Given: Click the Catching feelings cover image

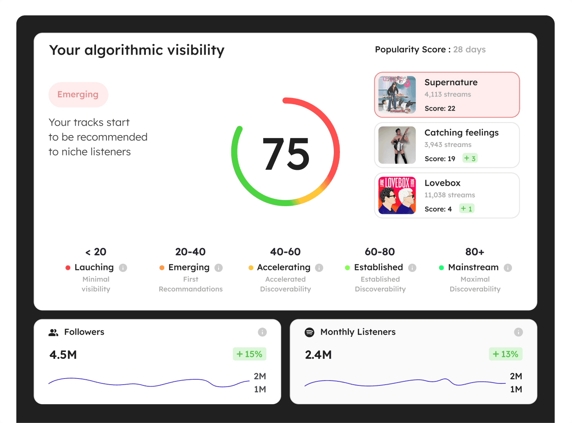Looking at the screenshot, I should click(397, 145).
